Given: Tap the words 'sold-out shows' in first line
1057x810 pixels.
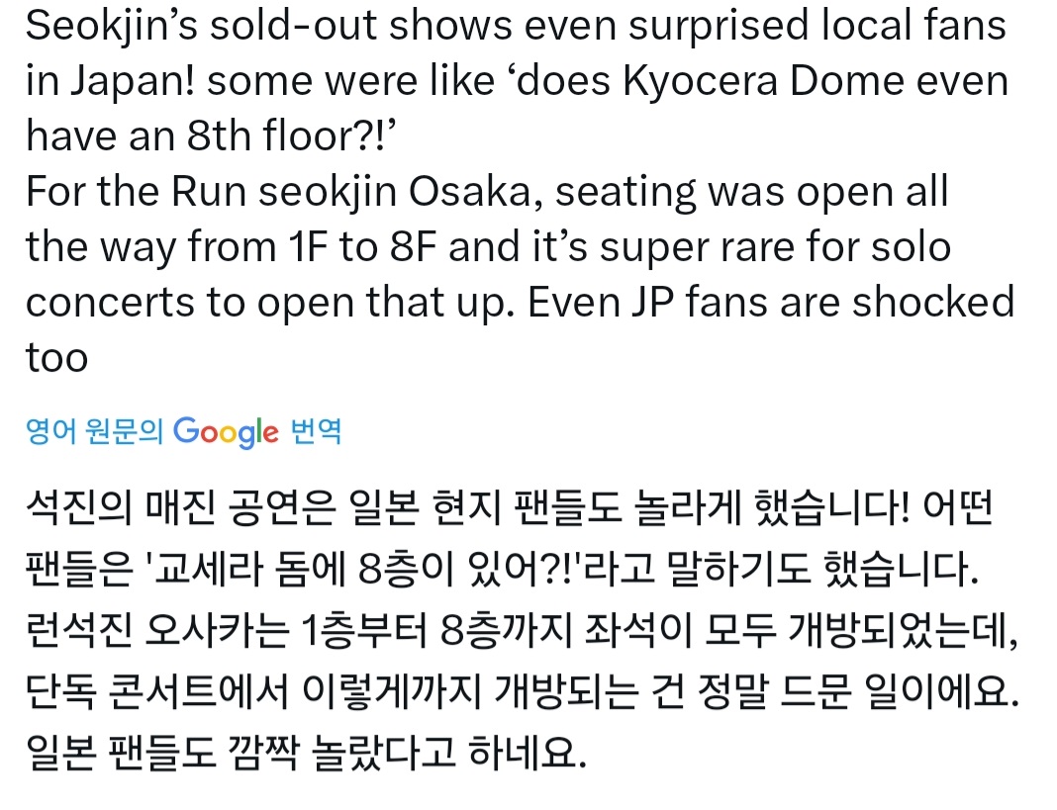Looking at the screenshot, I should pos(361,27).
